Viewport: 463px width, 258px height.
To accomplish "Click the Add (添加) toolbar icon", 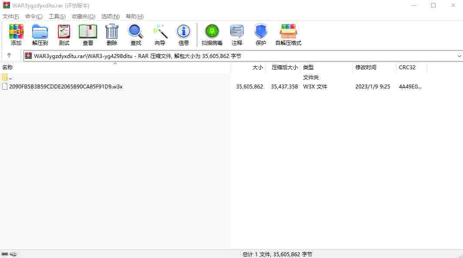I will tap(16, 34).
